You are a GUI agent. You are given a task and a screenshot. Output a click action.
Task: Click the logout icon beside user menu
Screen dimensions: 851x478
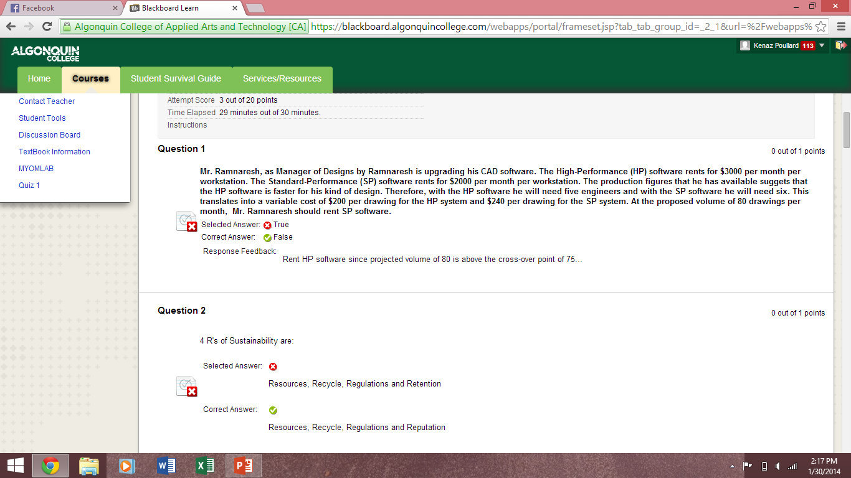click(840, 45)
